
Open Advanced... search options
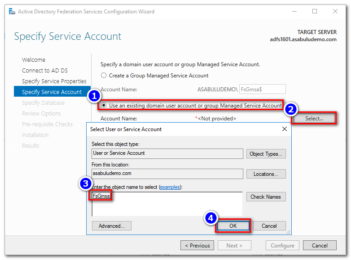tap(112, 226)
